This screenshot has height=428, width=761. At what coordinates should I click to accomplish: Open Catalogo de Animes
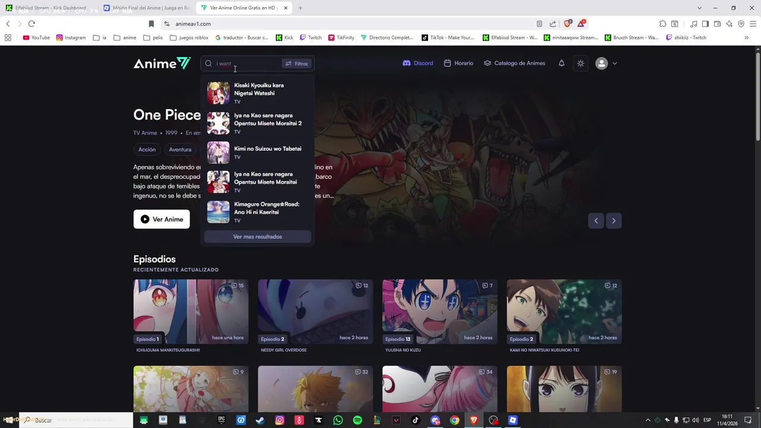(x=514, y=63)
